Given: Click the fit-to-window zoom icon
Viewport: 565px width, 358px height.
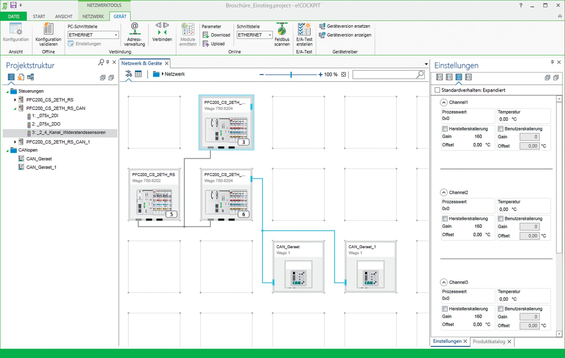Looking at the screenshot, I should coord(344,74).
